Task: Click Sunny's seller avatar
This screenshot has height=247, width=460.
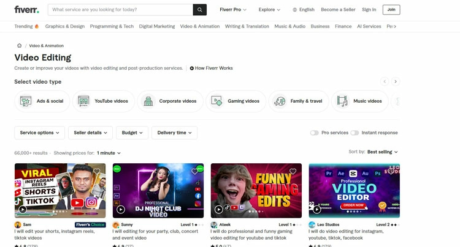Action: pos(116,225)
